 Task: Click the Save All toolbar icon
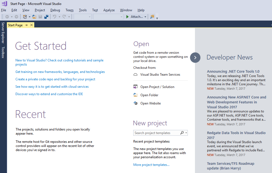[46, 16]
